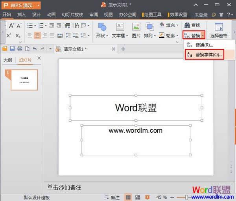Select slide 1 thumbnail
Screen dimensions: 236x201
24,80
